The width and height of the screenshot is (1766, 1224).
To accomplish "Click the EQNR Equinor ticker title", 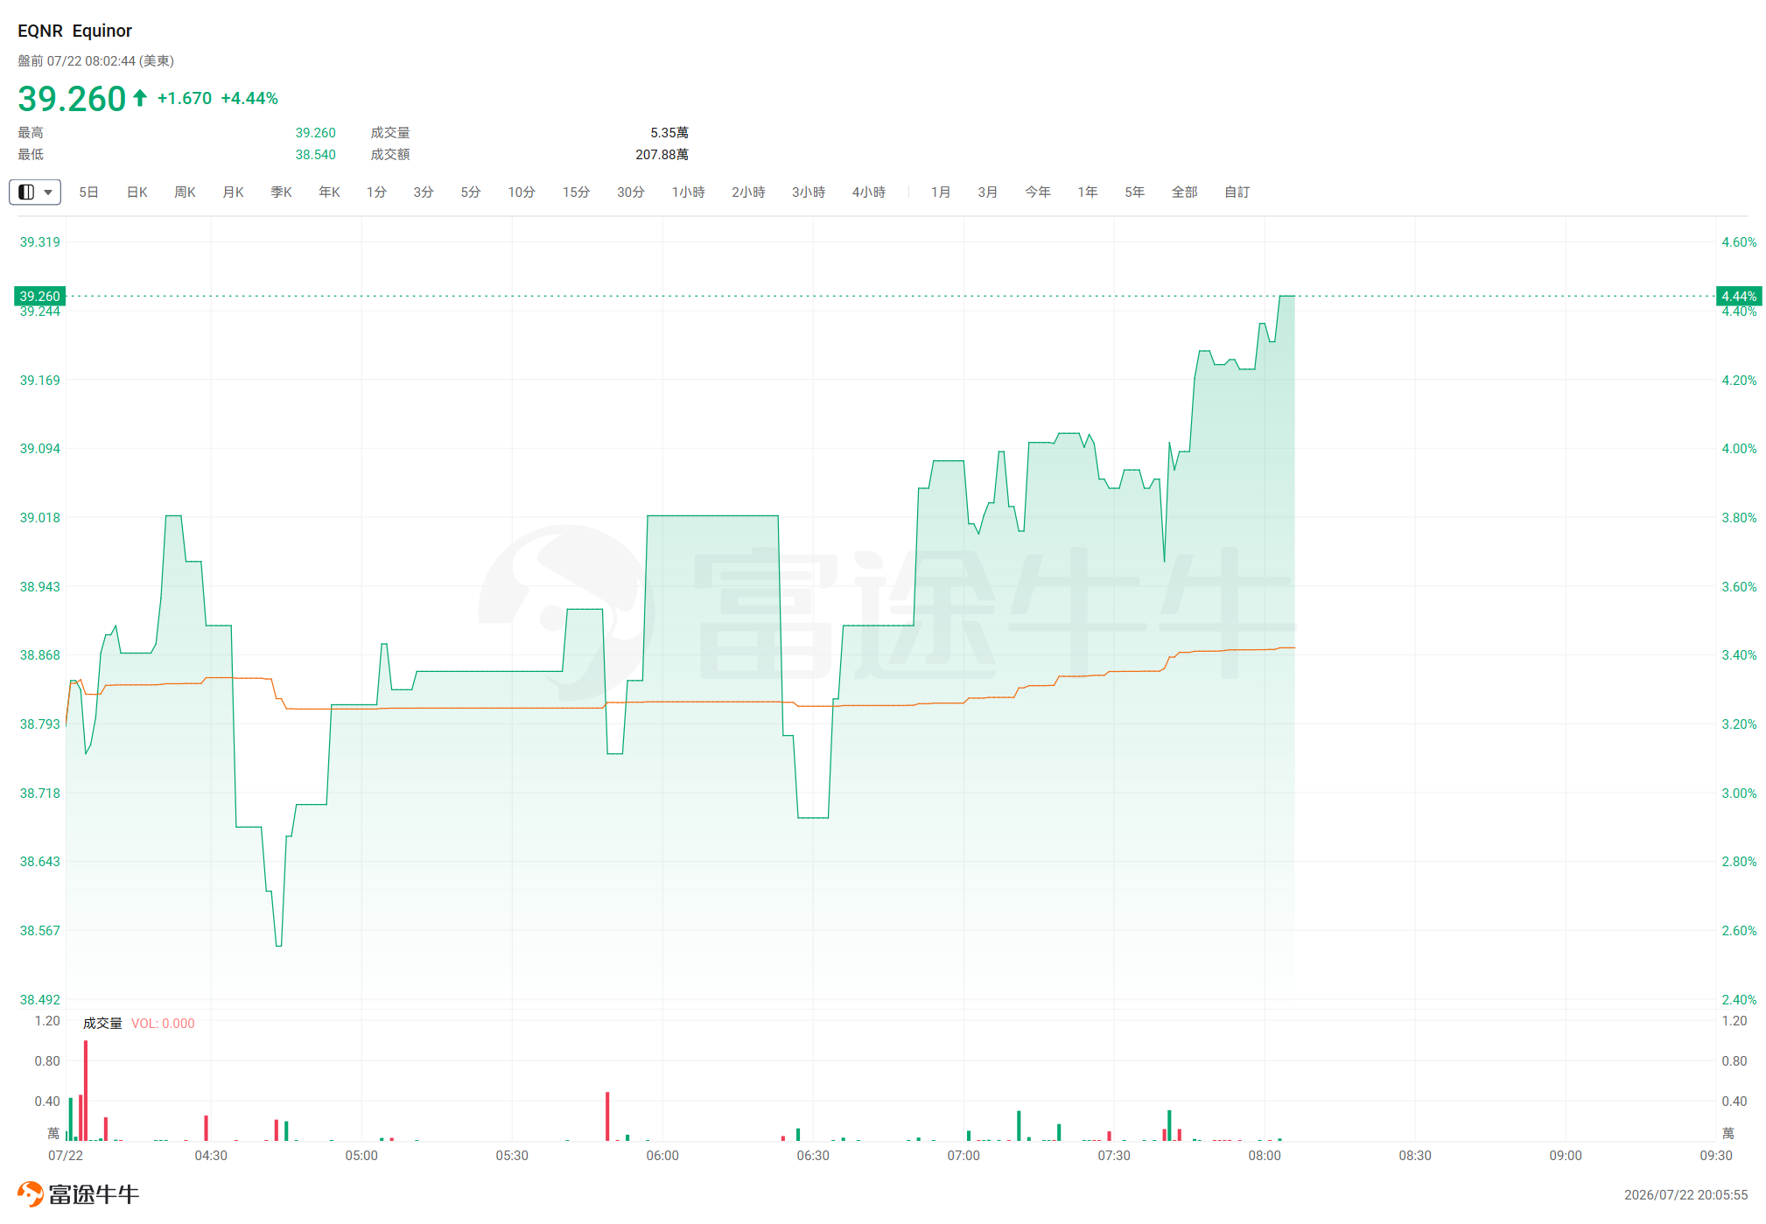I will pyautogui.click(x=74, y=31).
